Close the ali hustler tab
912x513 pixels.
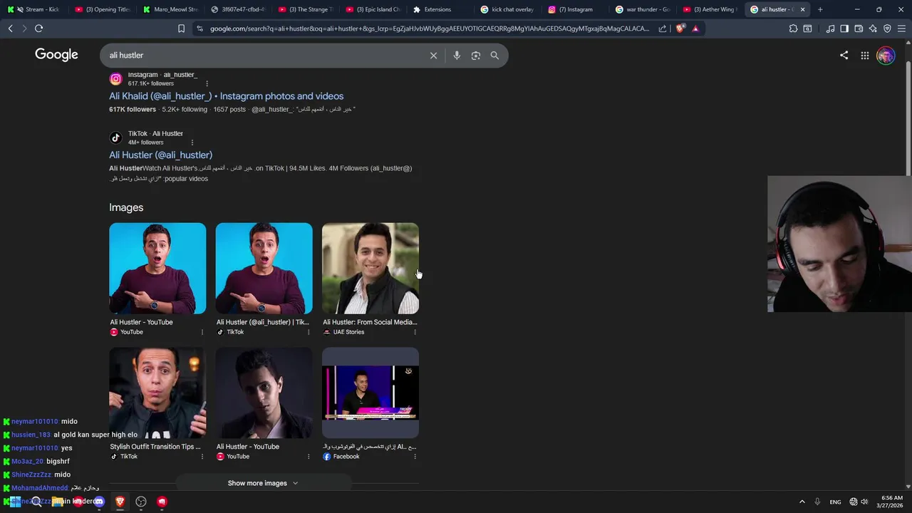(x=803, y=9)
